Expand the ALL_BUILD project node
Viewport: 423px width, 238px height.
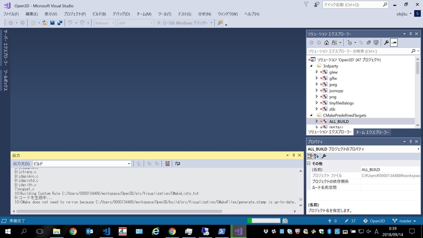tap(317, 121)
